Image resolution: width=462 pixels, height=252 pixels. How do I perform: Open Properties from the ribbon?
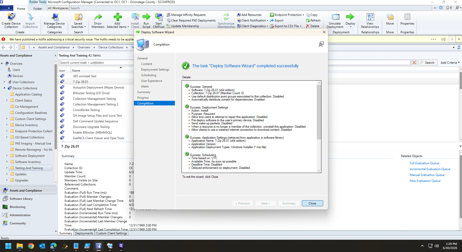(x=407, y=19)
